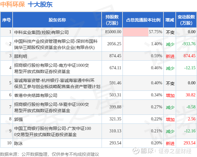The width and height of the screenshot is (197, 157).
Task: Click the 十大股东 title text
Action: pyautogui.click(x=40, y=5)
